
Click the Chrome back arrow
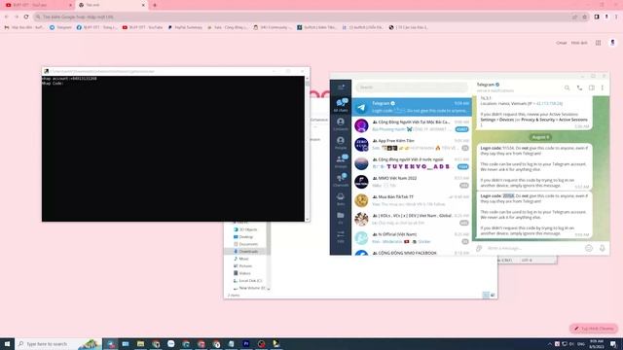[x=7, y=17]
